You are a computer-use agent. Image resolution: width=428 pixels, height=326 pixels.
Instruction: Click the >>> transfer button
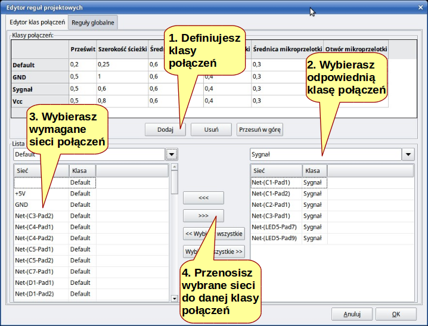pos(203,216)
